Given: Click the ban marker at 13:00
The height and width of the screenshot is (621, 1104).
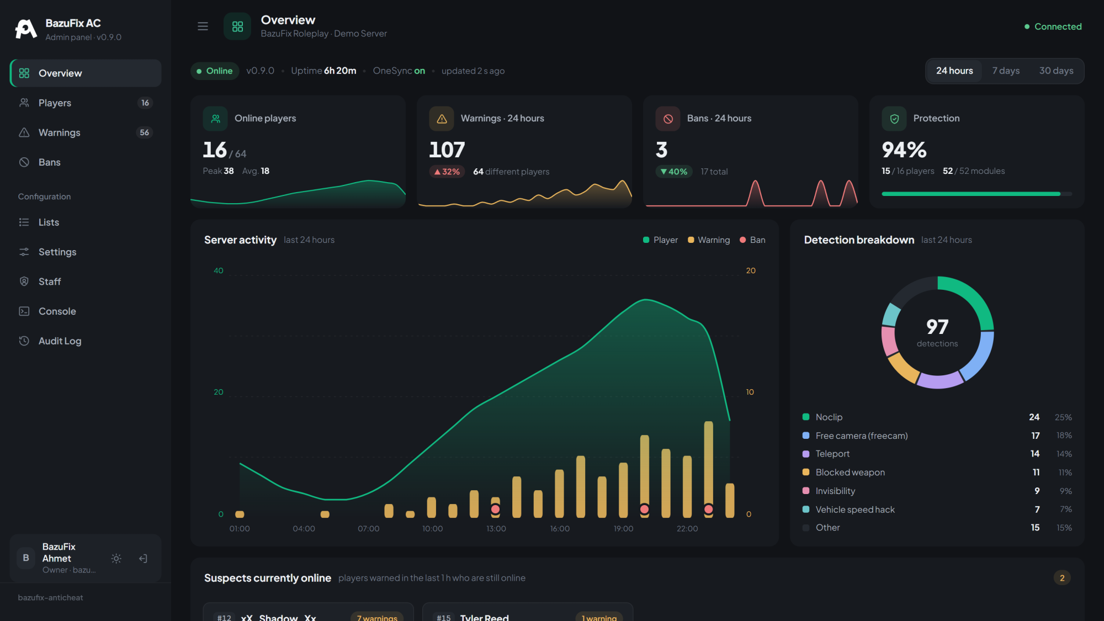Looking at the screenshot, I should tap(495, 509).
